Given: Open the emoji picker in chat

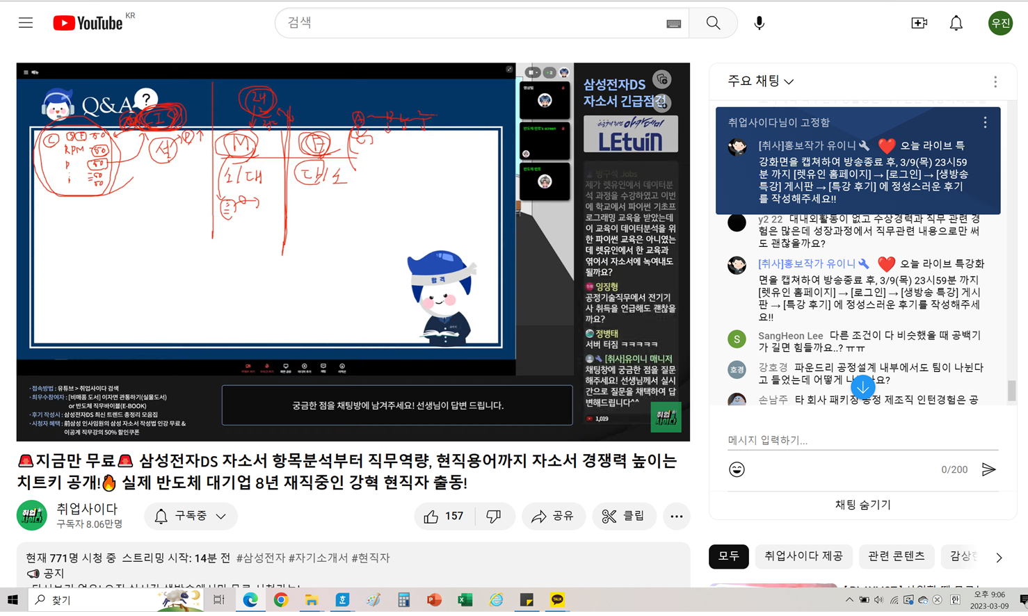Looking at the screenshot, I should 737,469.
